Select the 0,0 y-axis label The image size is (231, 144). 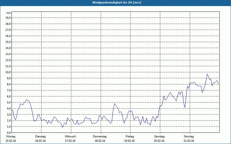coord(9,132)
